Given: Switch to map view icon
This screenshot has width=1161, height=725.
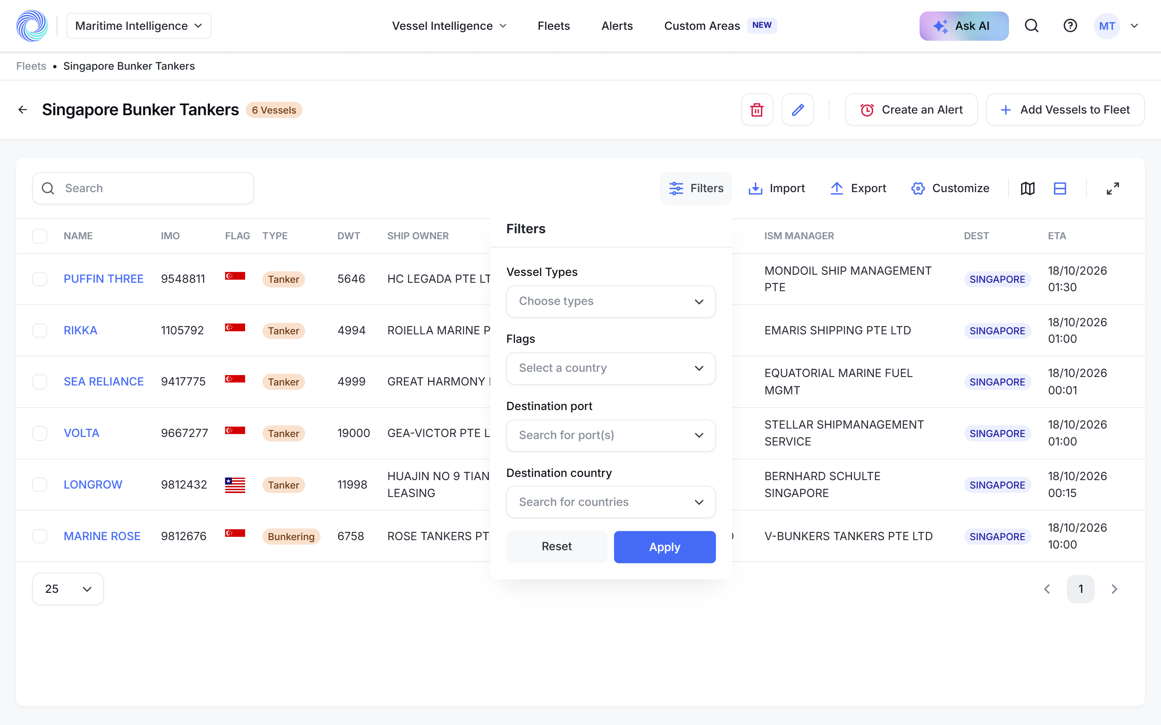Looking at the screenshot, I should click(1028, 188).
